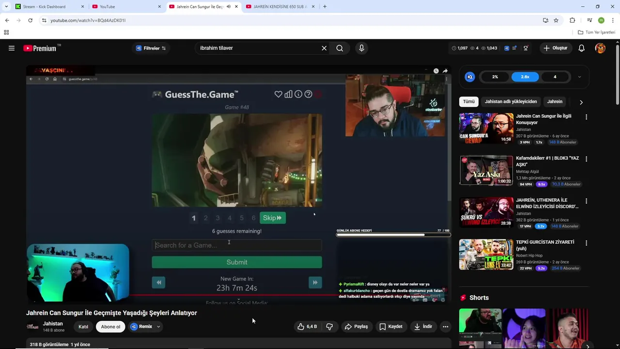This screenshot has width=620, height=349.
Task: Subscribe with Abone ol button
Action: point(110,327)
